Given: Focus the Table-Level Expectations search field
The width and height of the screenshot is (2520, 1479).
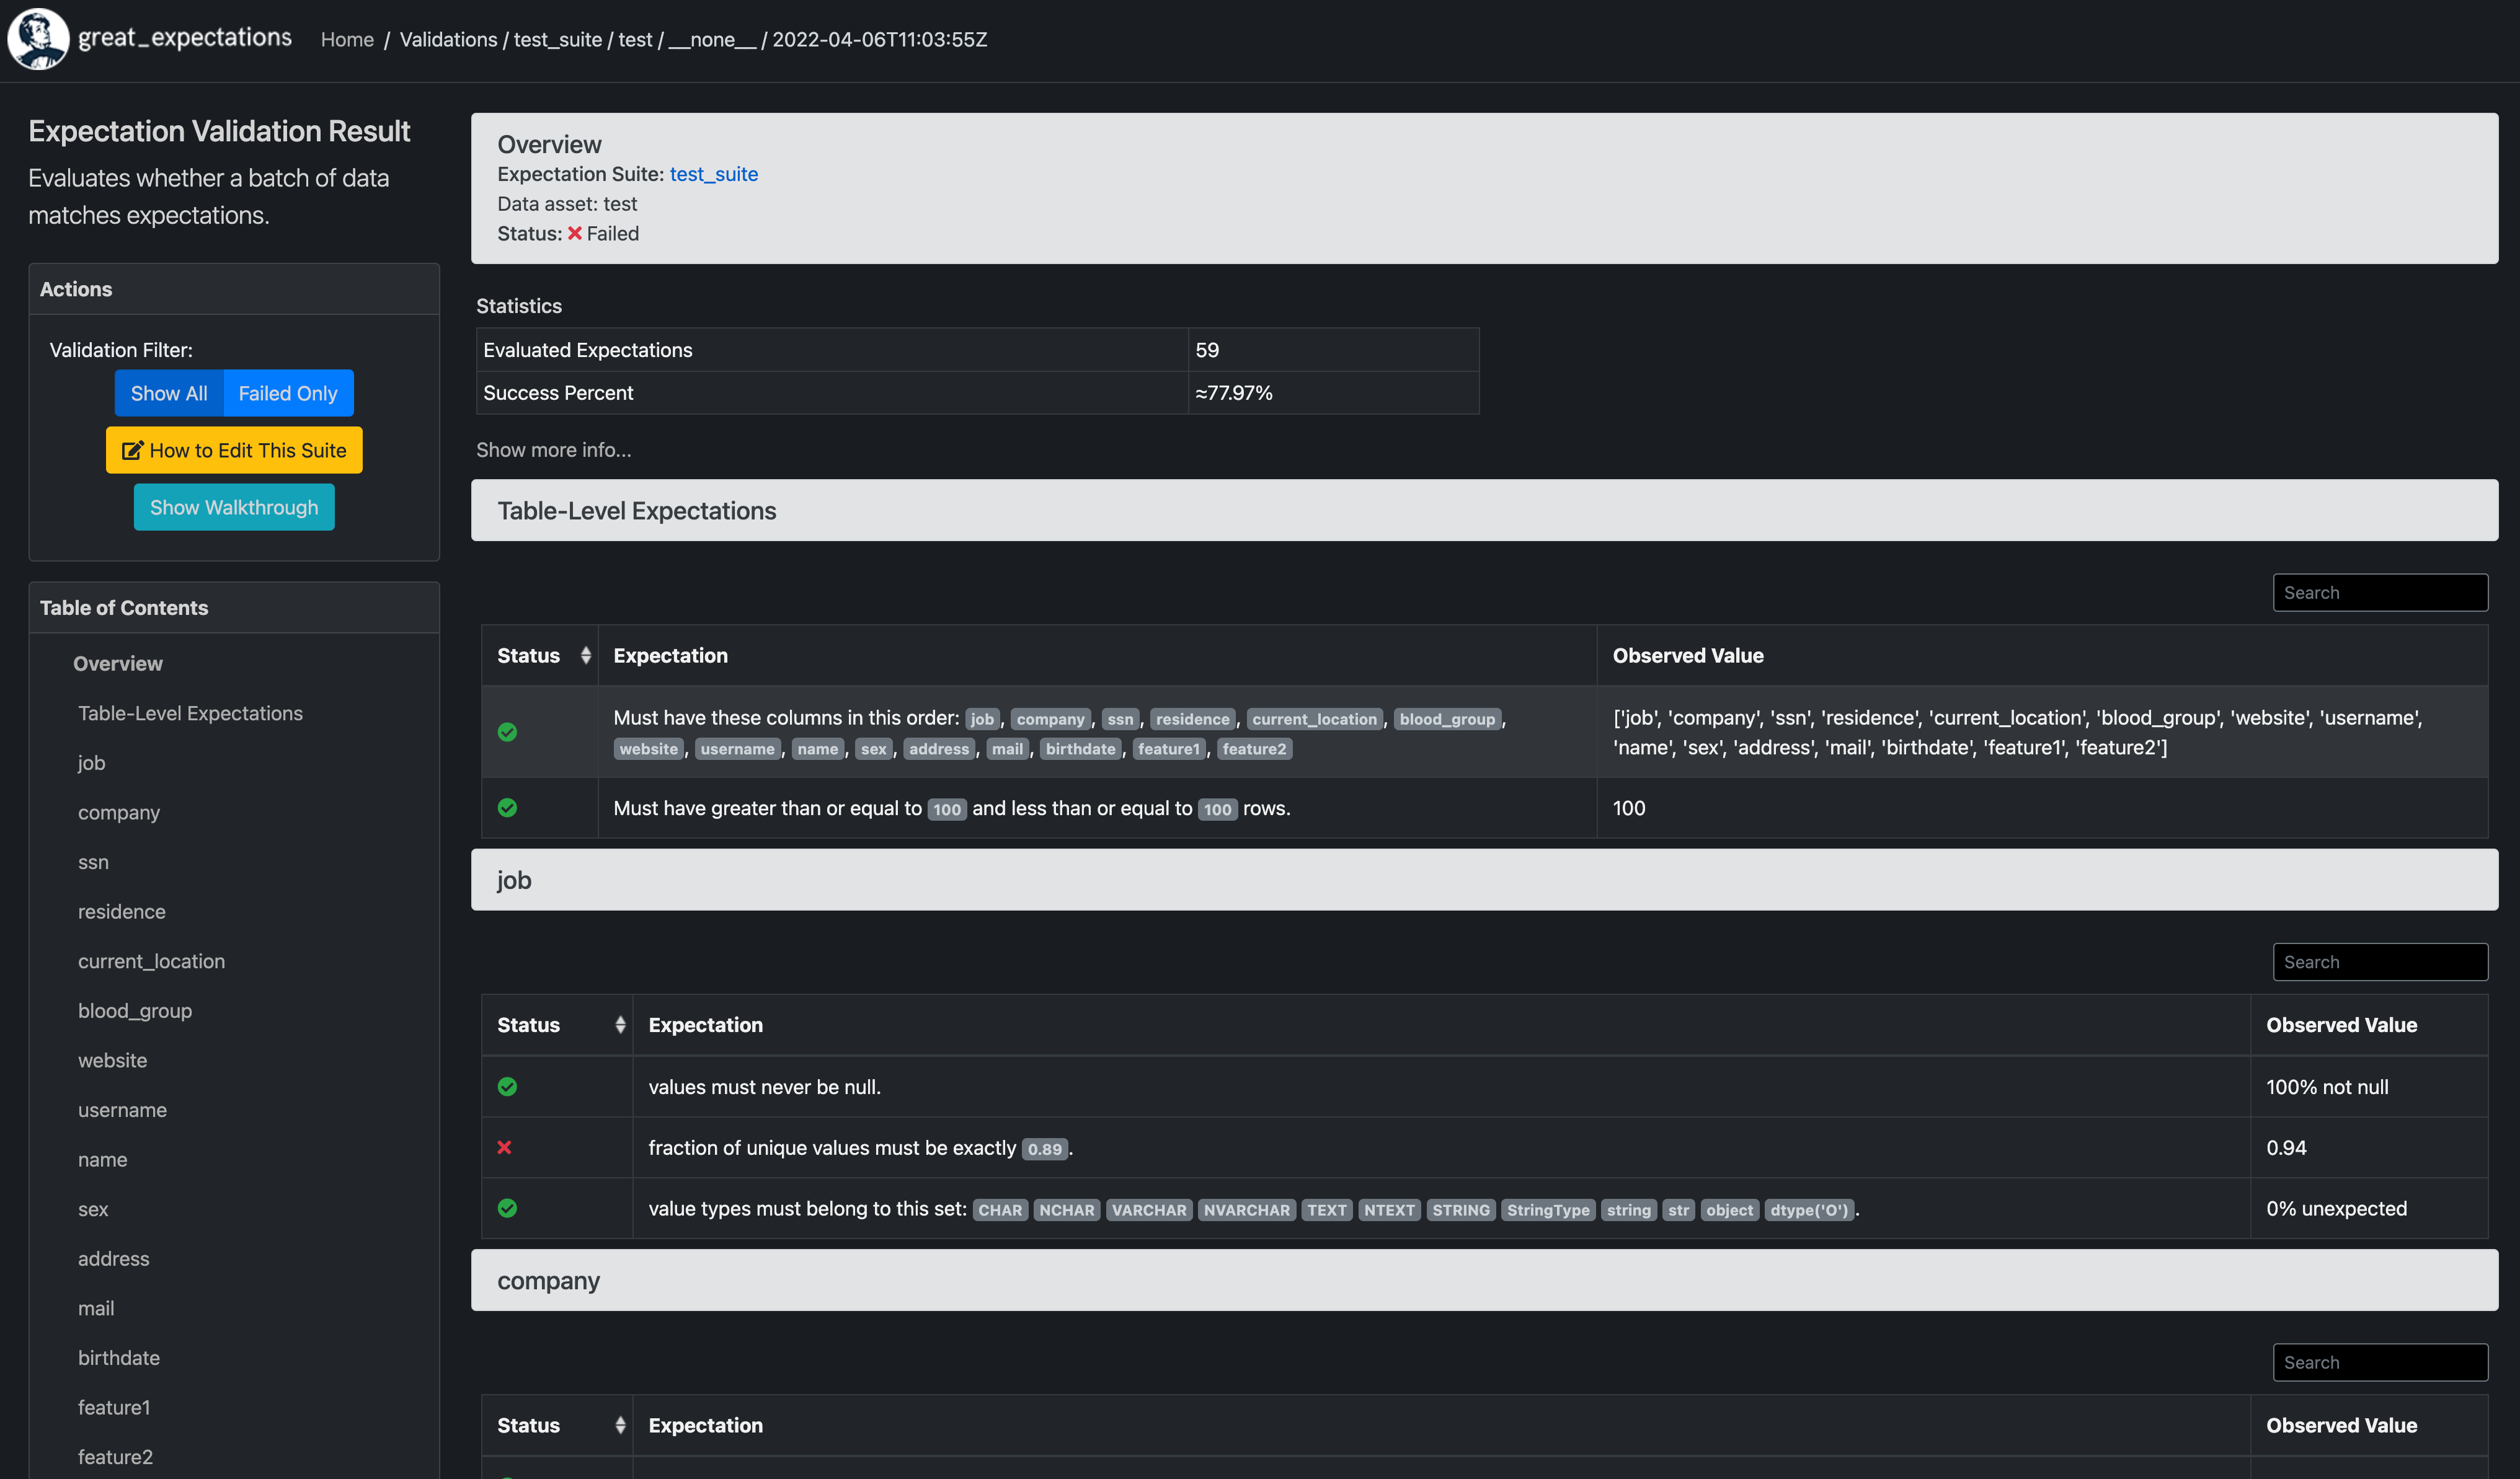Looking at the screenshot, I should 2379,593.
